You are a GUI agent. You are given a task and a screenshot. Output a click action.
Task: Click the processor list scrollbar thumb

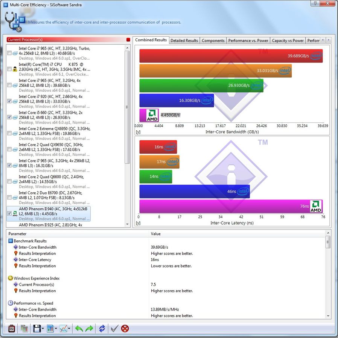click(128, 107)
